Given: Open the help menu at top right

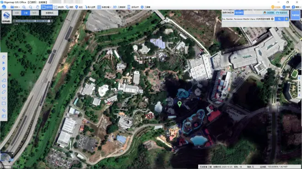Looking at the screenshot, I should [297, 7].
